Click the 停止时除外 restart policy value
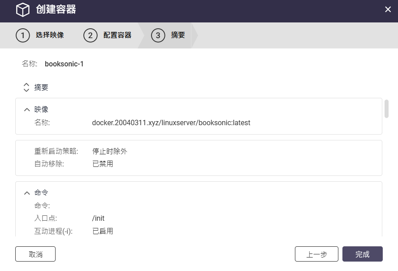The image size is (398, 271). point(109,151)
